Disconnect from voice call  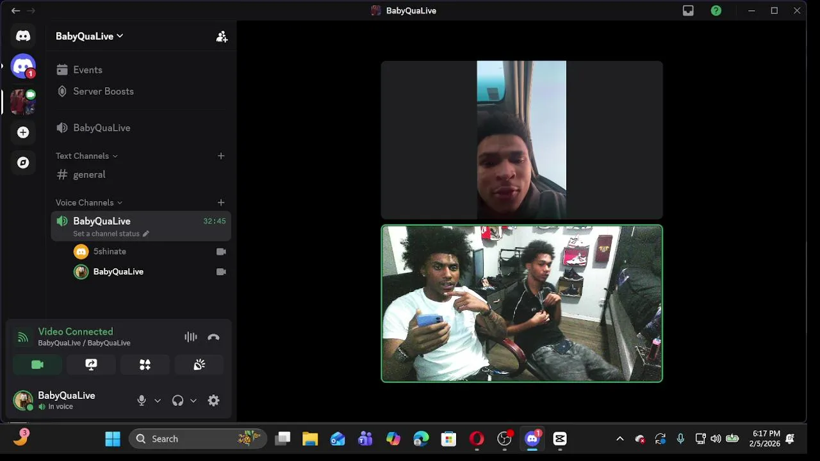214,337
